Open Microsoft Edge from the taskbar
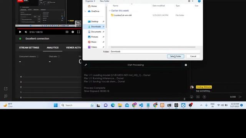The height and width of the screenshot is (138, 246). 113,105
